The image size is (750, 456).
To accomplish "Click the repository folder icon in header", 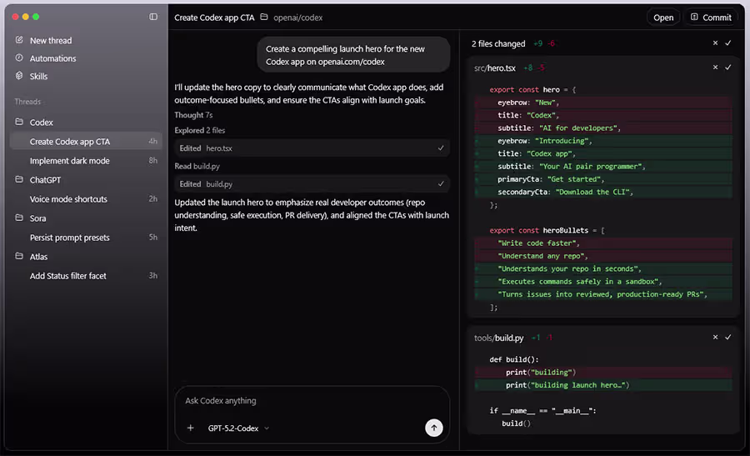I will point(264,18).
